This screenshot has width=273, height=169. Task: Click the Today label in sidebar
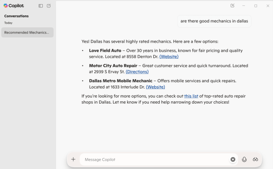point(8,23)
